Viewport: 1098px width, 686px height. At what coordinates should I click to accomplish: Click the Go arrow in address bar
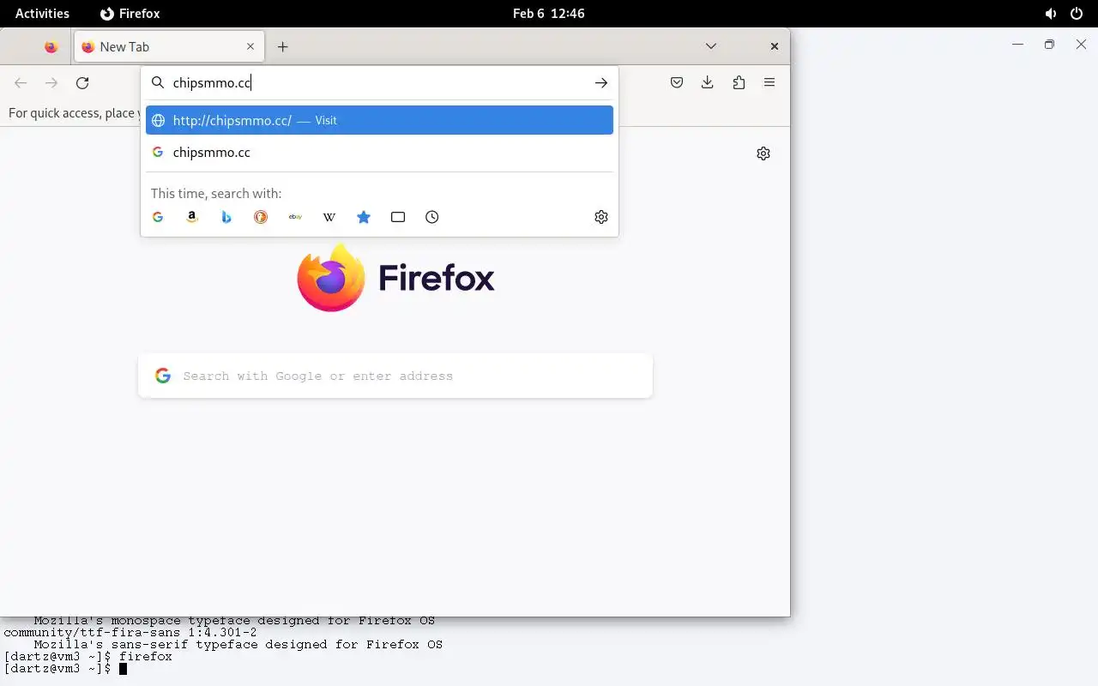[601, 83]
